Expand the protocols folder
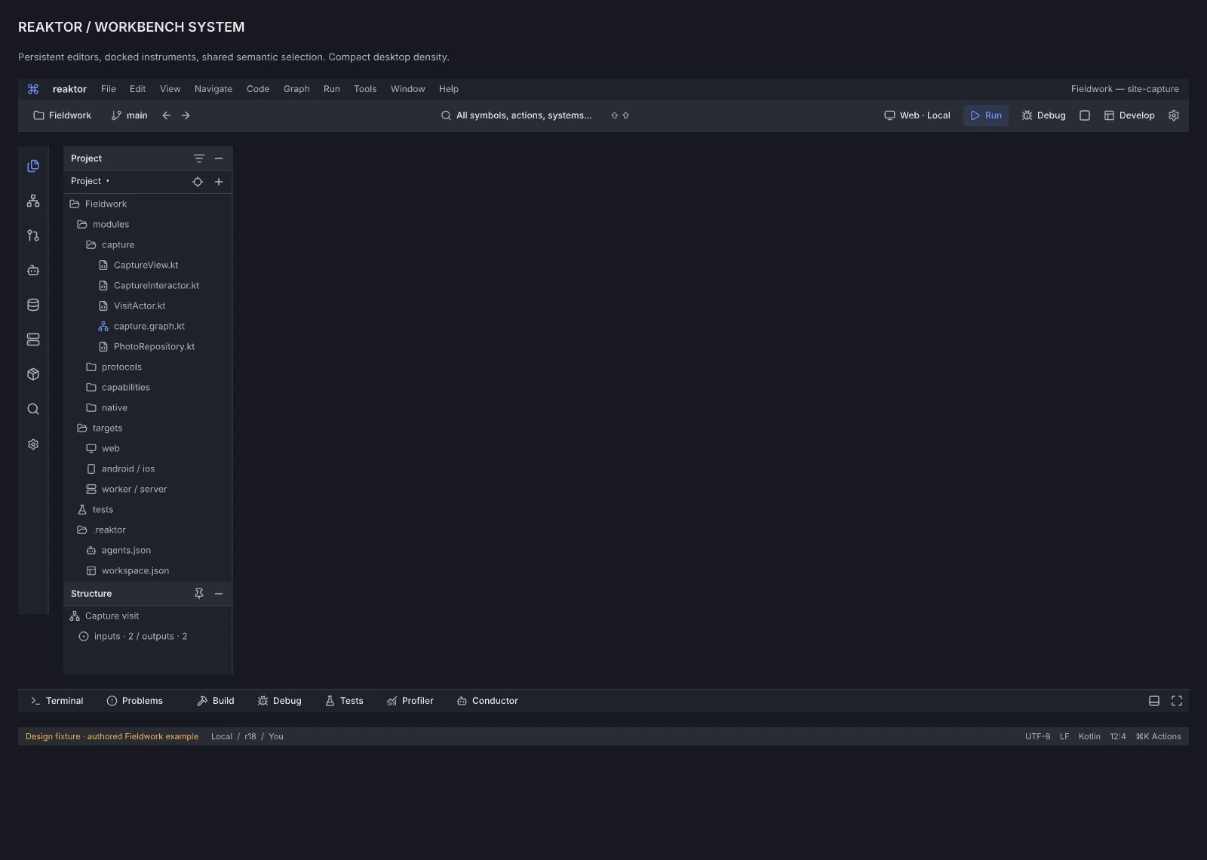The image size is (1207, 860). coord(114,367)
